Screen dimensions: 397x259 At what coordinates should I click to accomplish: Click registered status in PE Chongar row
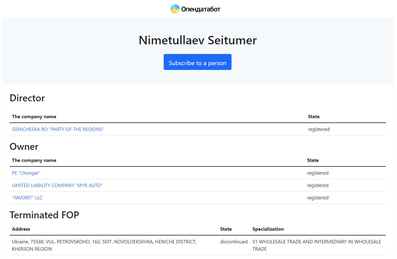(x=318, y=173)
